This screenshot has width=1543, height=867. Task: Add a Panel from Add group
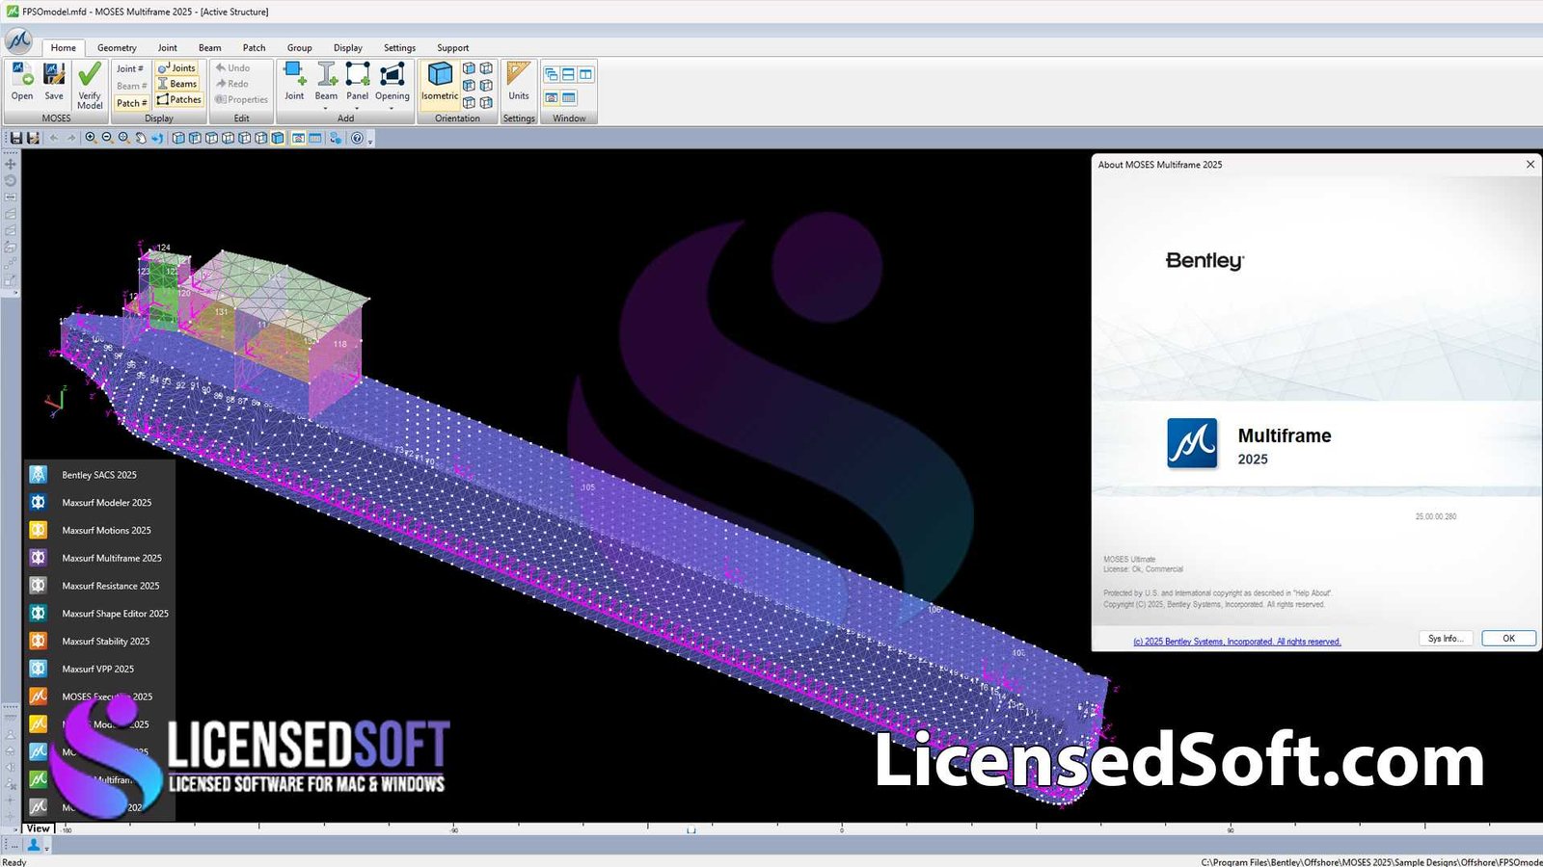[358, 81]
